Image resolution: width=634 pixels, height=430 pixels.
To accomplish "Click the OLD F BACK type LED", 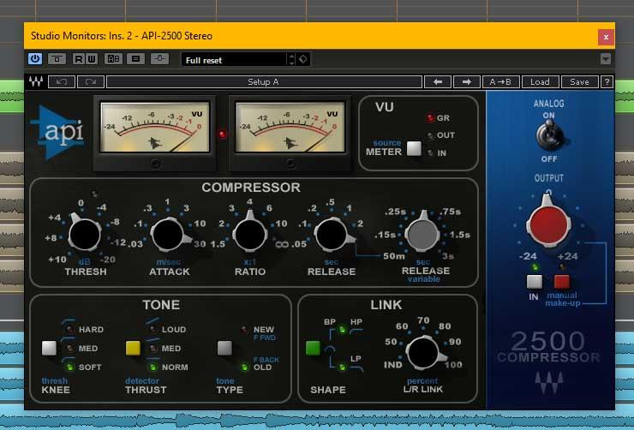I will click(245, 367).
